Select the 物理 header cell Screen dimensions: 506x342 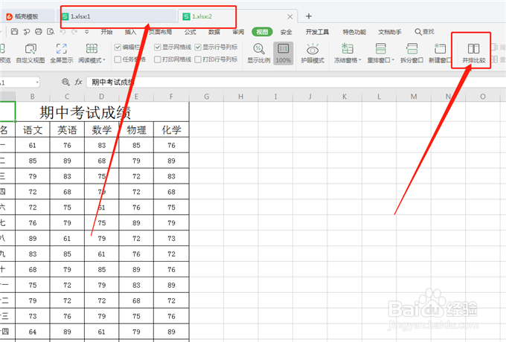click(136, 129)
